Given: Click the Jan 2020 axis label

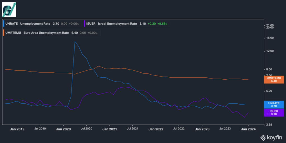Looking at the screenshot, I should click(63, 129).
